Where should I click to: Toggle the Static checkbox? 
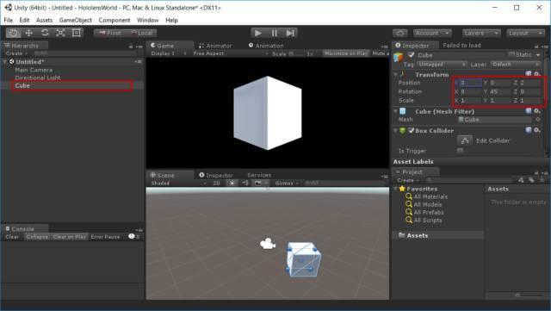(511, 54)
